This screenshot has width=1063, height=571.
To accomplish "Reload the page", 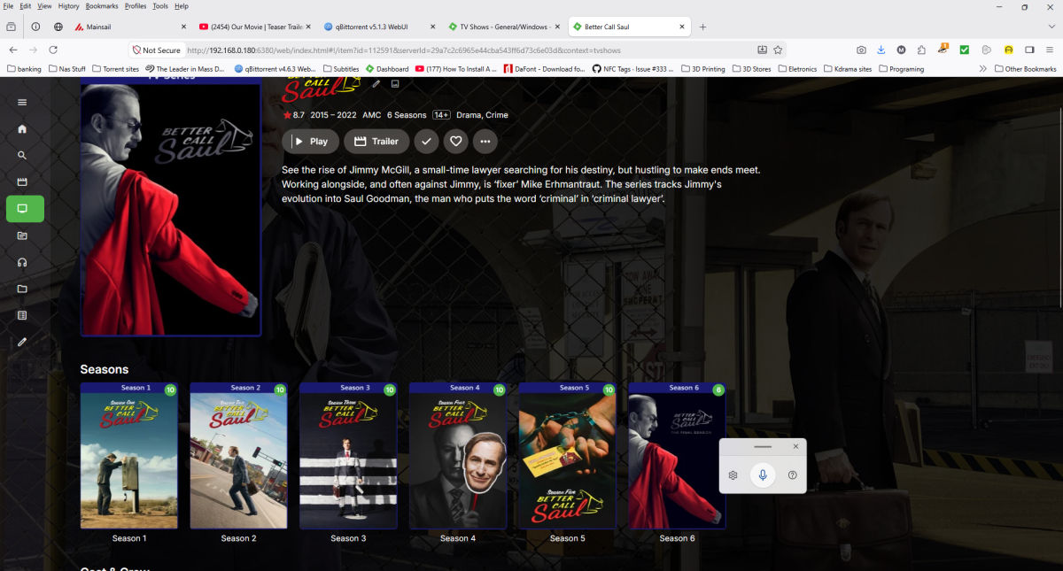I will click(x=53, y=50).
